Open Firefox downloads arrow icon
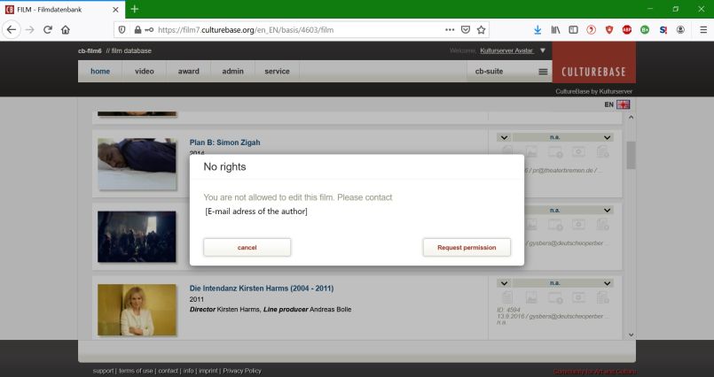Screen dimensions: 714x377 coord(537,29)
